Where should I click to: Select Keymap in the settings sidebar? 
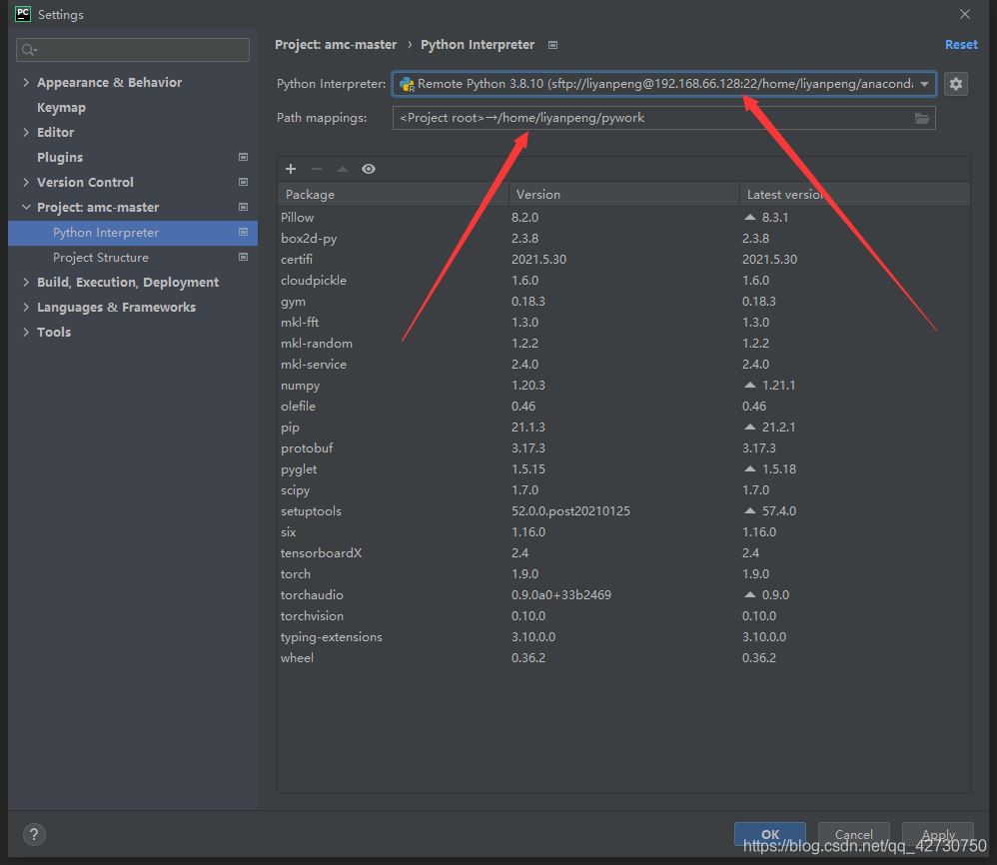coord(61,107)
